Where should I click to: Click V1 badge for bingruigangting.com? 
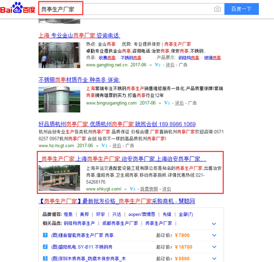click(x=167, y=103)
